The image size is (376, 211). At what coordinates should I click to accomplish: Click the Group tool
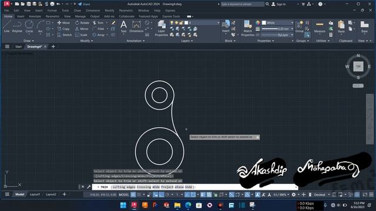pos(299,26)
